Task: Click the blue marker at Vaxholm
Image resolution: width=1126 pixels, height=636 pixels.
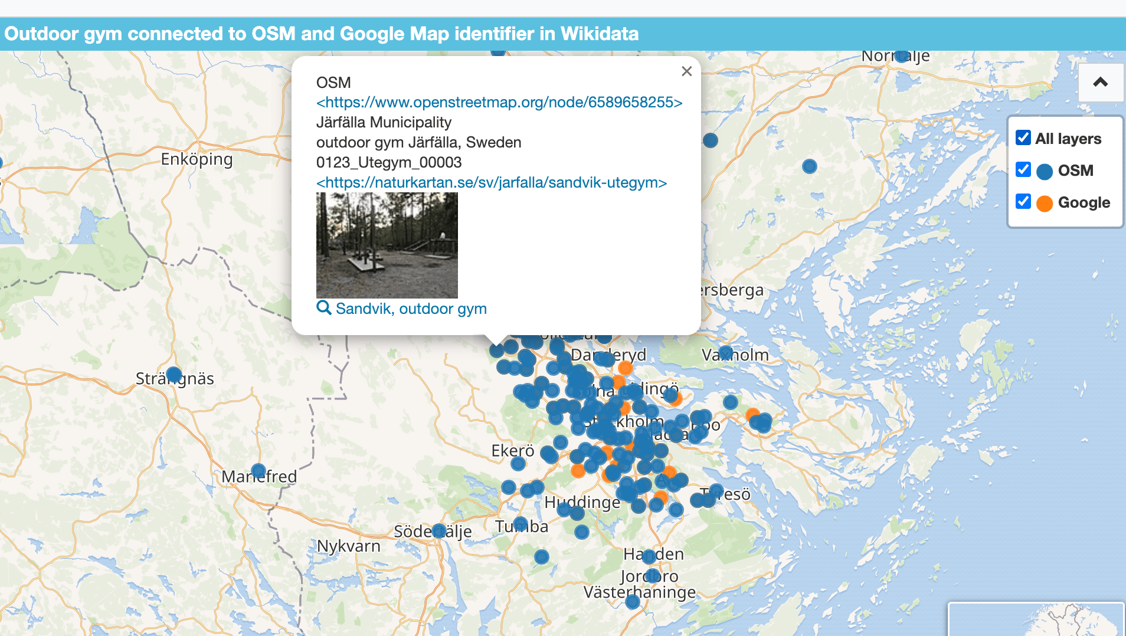Action: (x=726, y=353)
